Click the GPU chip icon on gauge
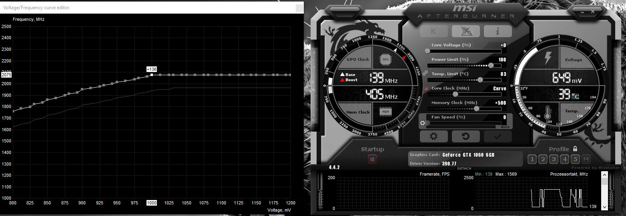This screenshot has height=216, width=626. coord(385,59)
